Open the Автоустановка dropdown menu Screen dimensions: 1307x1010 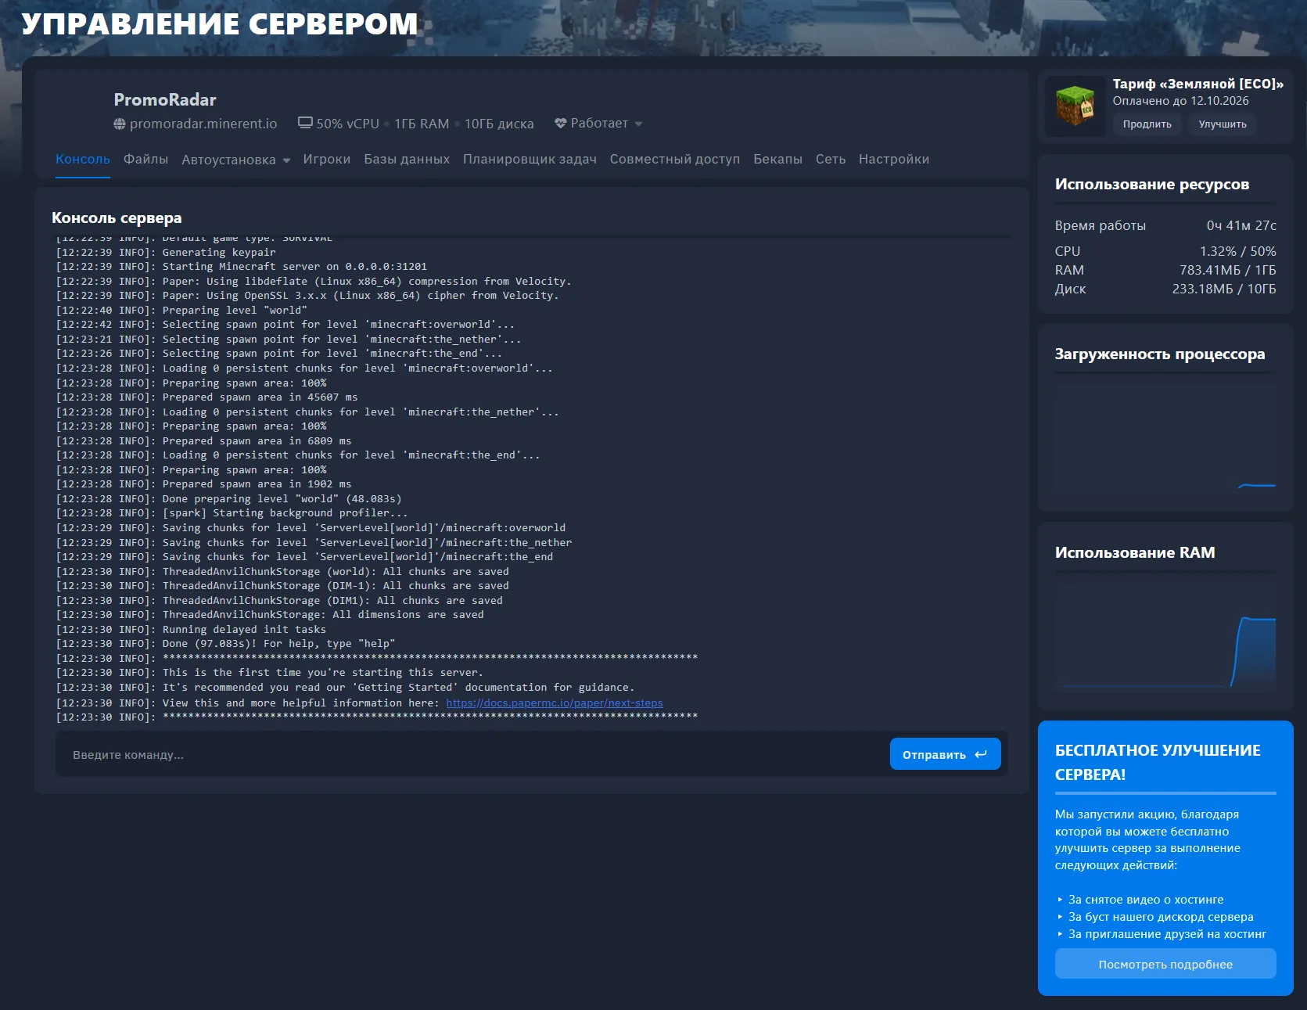[235, 160]
